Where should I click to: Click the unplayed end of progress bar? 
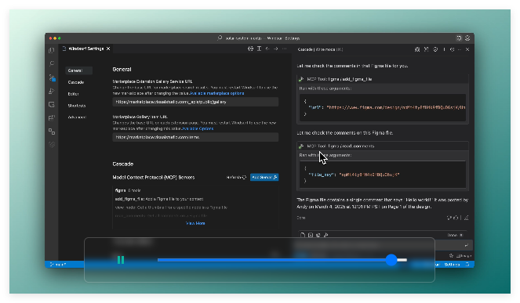(402, 260)
